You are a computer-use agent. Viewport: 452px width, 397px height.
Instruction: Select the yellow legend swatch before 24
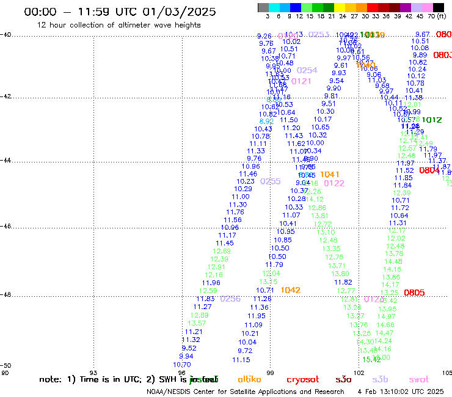(340, 7)
